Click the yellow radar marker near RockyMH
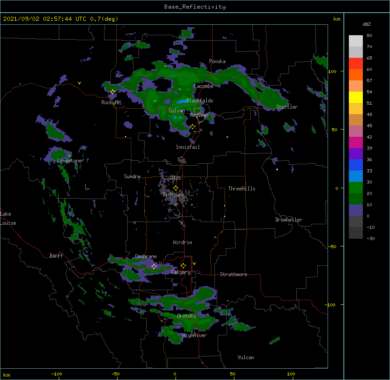This screenshot has height=380, width=390. [113, 92]
